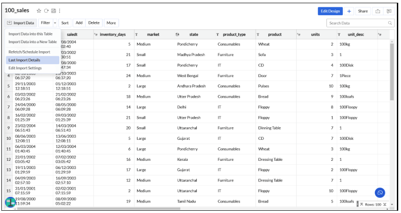Open the More options dropdown
The width and height of the screenshot is (401, 213).
point(111,23)
